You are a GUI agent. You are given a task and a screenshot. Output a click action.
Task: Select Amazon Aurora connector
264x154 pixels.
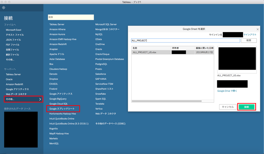(57, 34)
